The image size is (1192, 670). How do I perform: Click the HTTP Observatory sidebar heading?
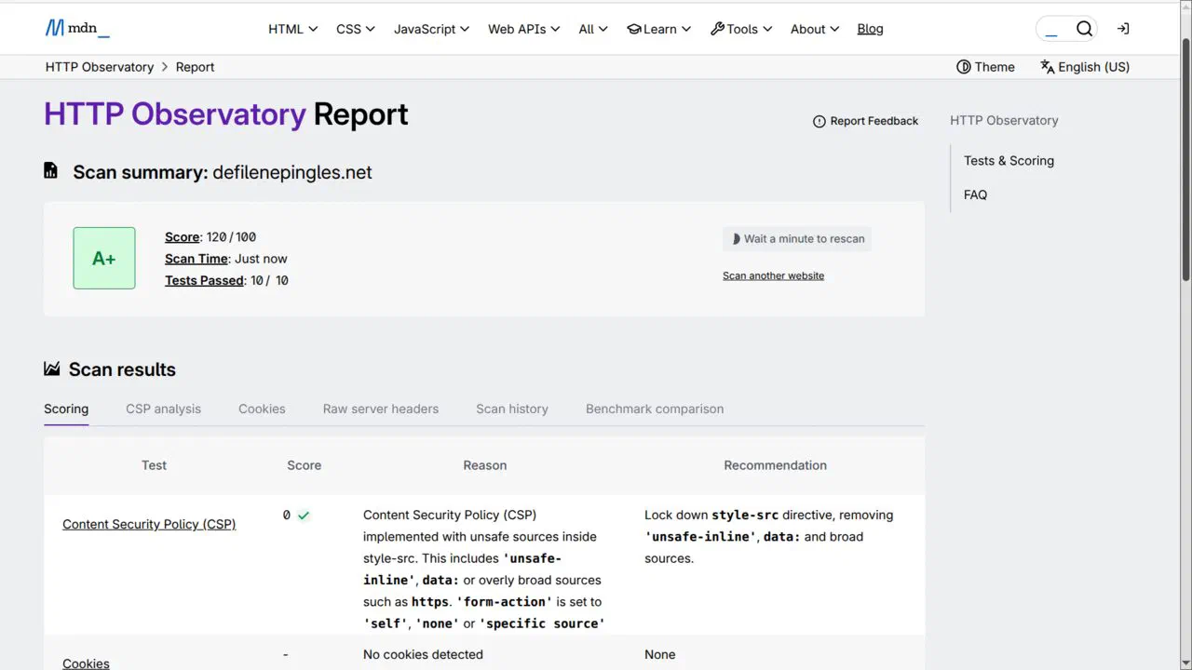click(1004, 120)
